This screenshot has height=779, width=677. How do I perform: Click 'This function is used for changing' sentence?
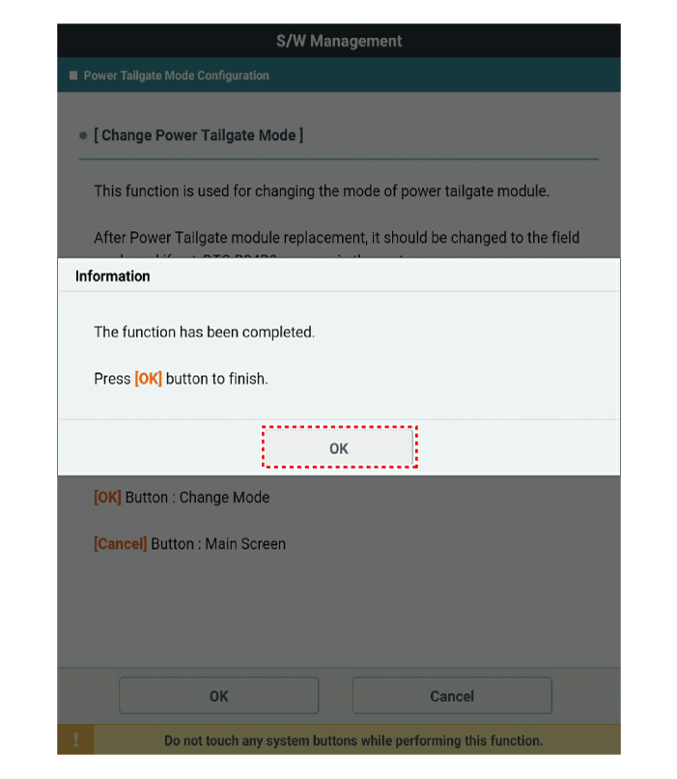coord(322,191)
